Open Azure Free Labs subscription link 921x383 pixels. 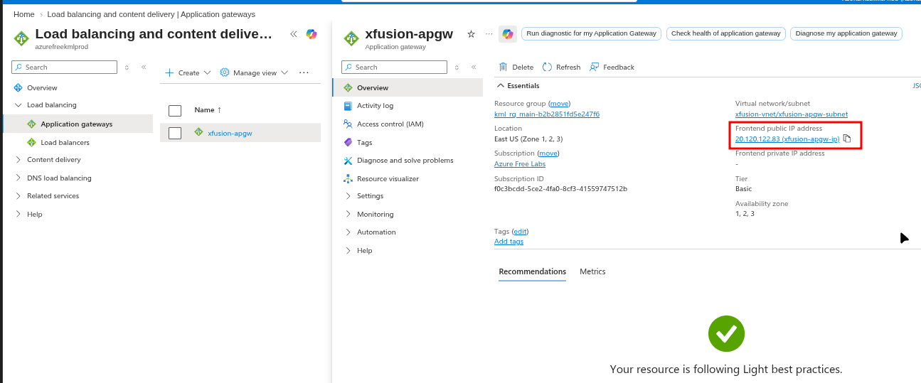520,163
